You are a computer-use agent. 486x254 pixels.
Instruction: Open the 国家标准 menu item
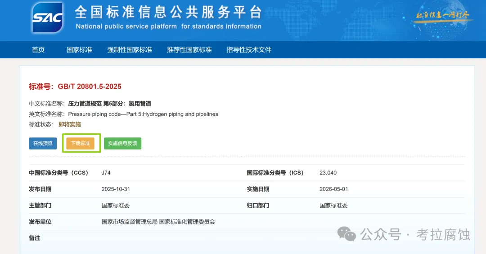pos(79,50)
